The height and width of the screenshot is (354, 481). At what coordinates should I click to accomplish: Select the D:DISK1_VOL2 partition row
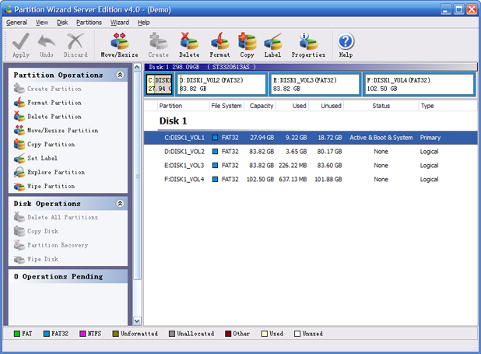point(311,152)
